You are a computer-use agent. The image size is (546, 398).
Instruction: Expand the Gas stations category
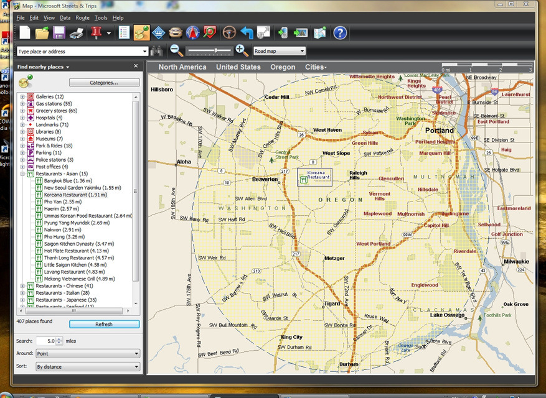click(x=22, y=104)
